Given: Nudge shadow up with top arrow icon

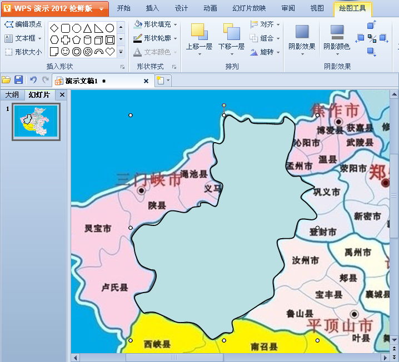Looking at the screenshot, I should (x=372, y=26).
